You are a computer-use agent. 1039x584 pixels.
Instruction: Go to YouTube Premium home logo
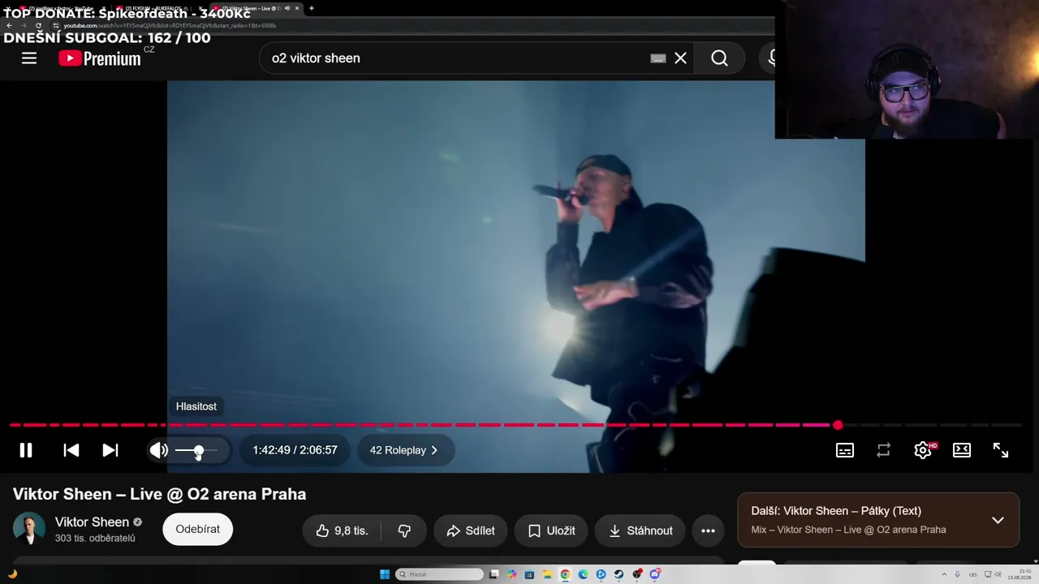tap(100, 58)
